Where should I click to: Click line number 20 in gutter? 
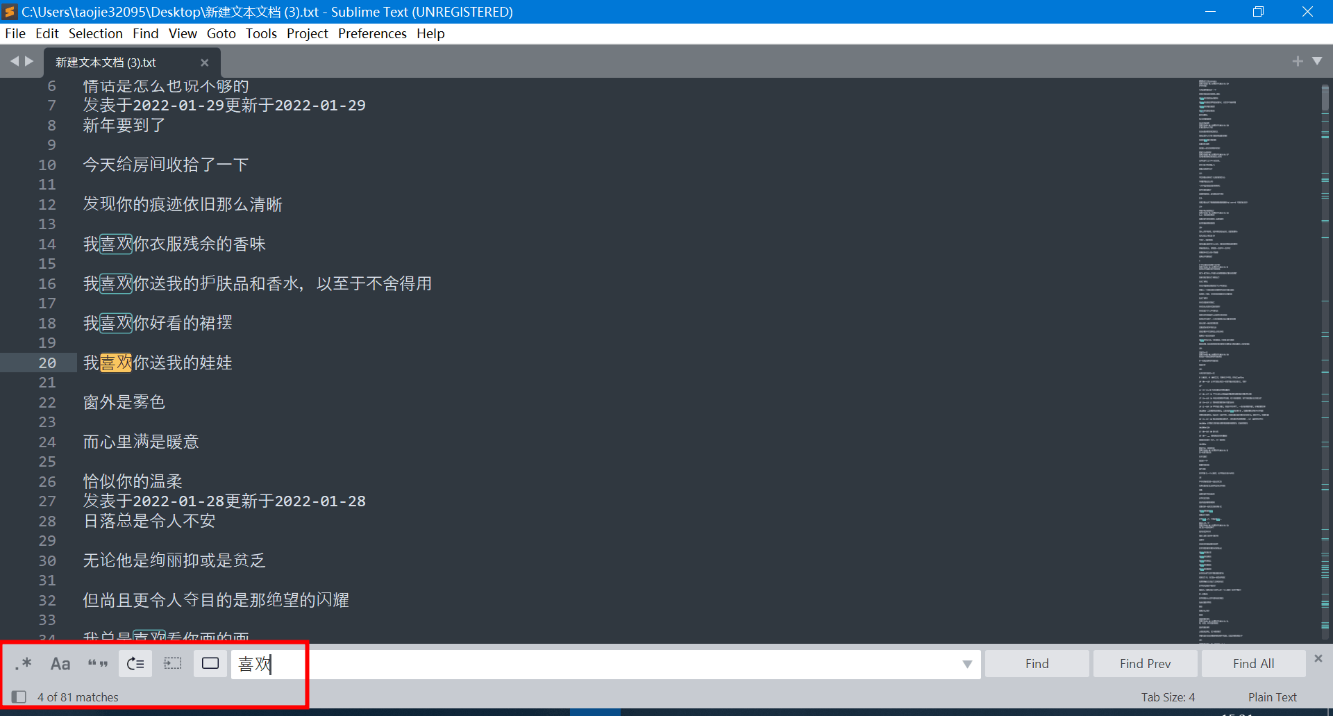point(47,363)
